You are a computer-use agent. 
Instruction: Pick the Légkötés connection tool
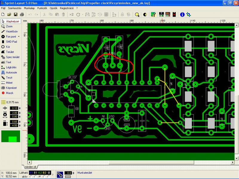10,67
